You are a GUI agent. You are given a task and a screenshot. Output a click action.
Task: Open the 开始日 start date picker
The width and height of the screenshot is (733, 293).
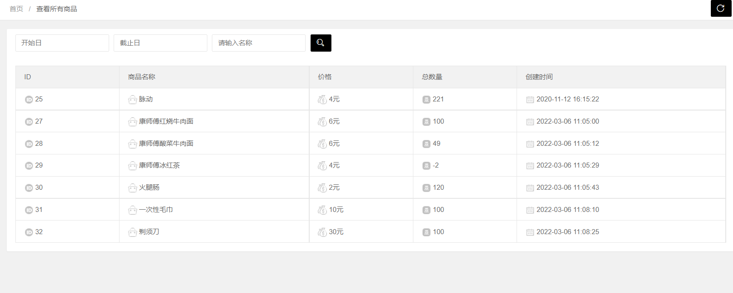pyautogui.click(x=62, y=43)
